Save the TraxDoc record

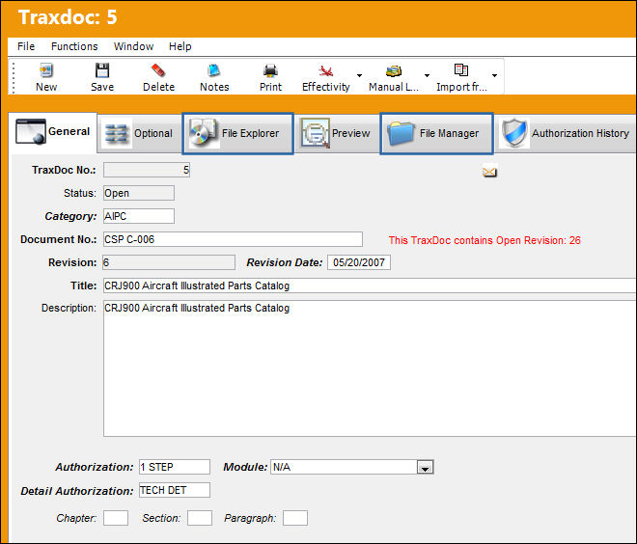102,77
